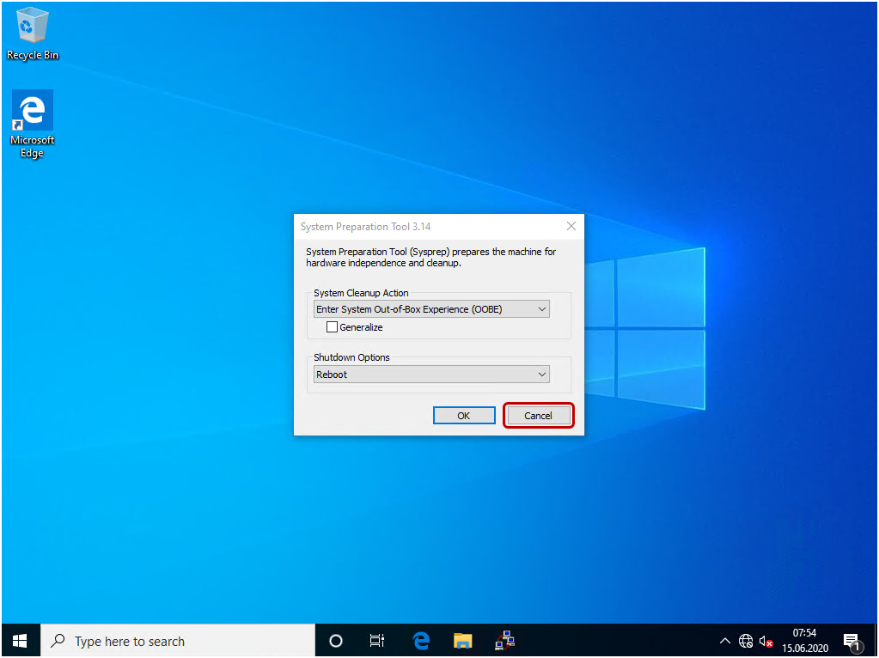Activate the Cortana button on the taskbar
Viewport: 879px width, 658px height.
[335, 640]
